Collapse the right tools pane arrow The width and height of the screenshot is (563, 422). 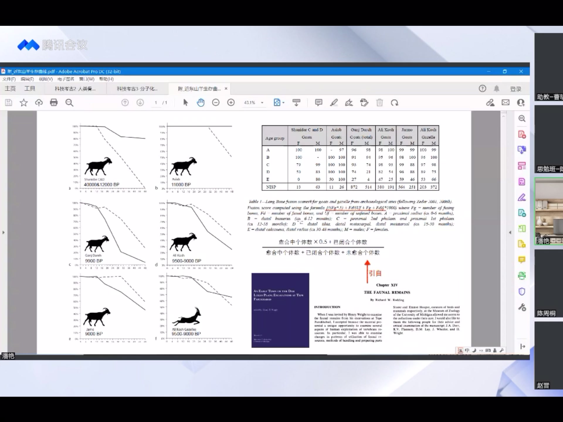(510, 232)
